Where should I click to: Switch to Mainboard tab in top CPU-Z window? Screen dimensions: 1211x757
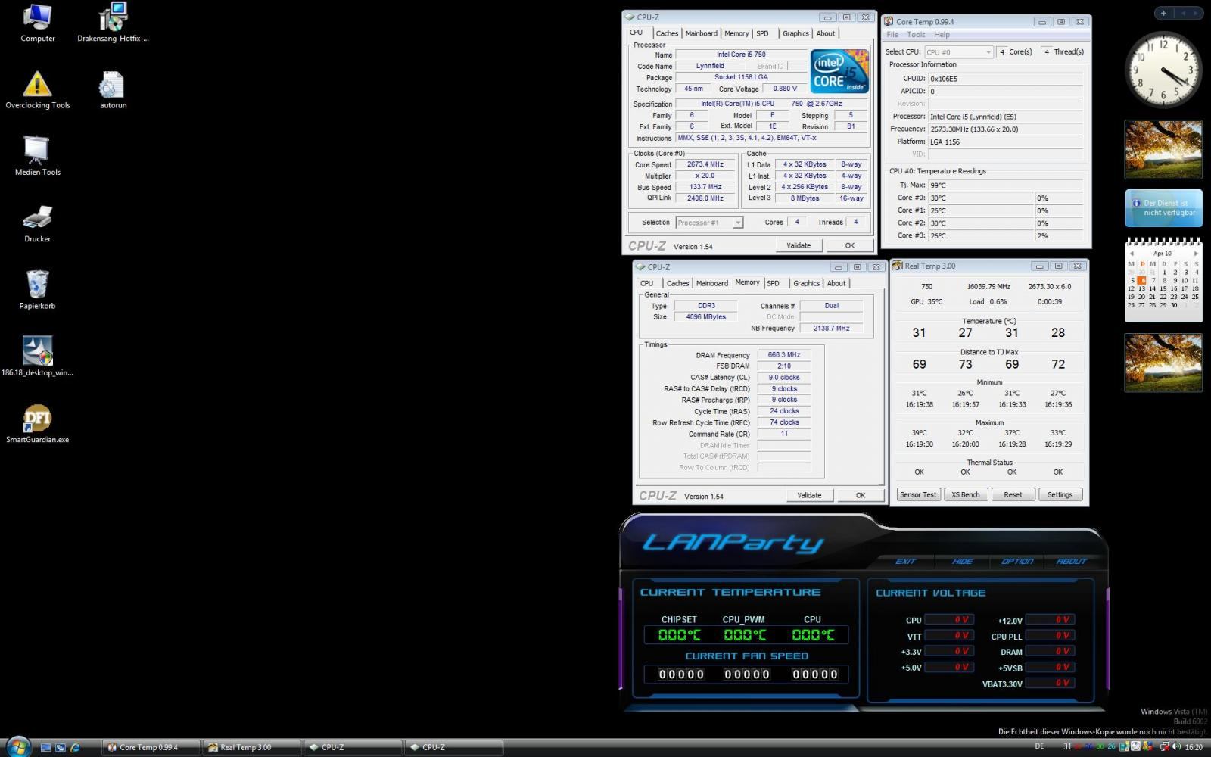(702, 33)
